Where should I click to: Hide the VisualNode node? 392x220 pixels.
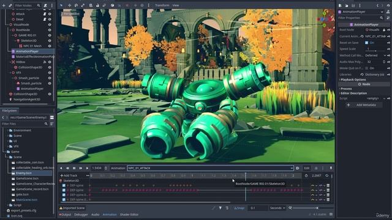pyautogui.click(x=50, y=24)
